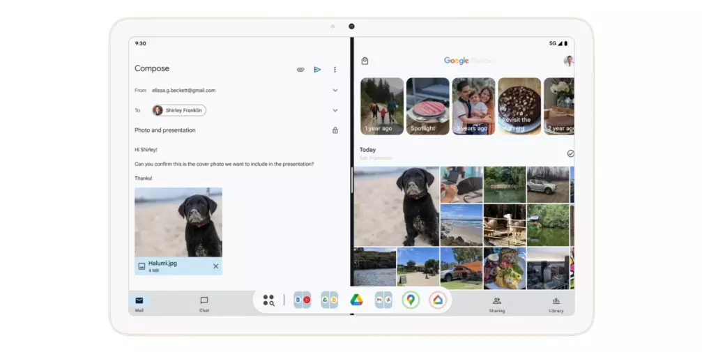Expand the From address dropdown

[x=335, y=90]
